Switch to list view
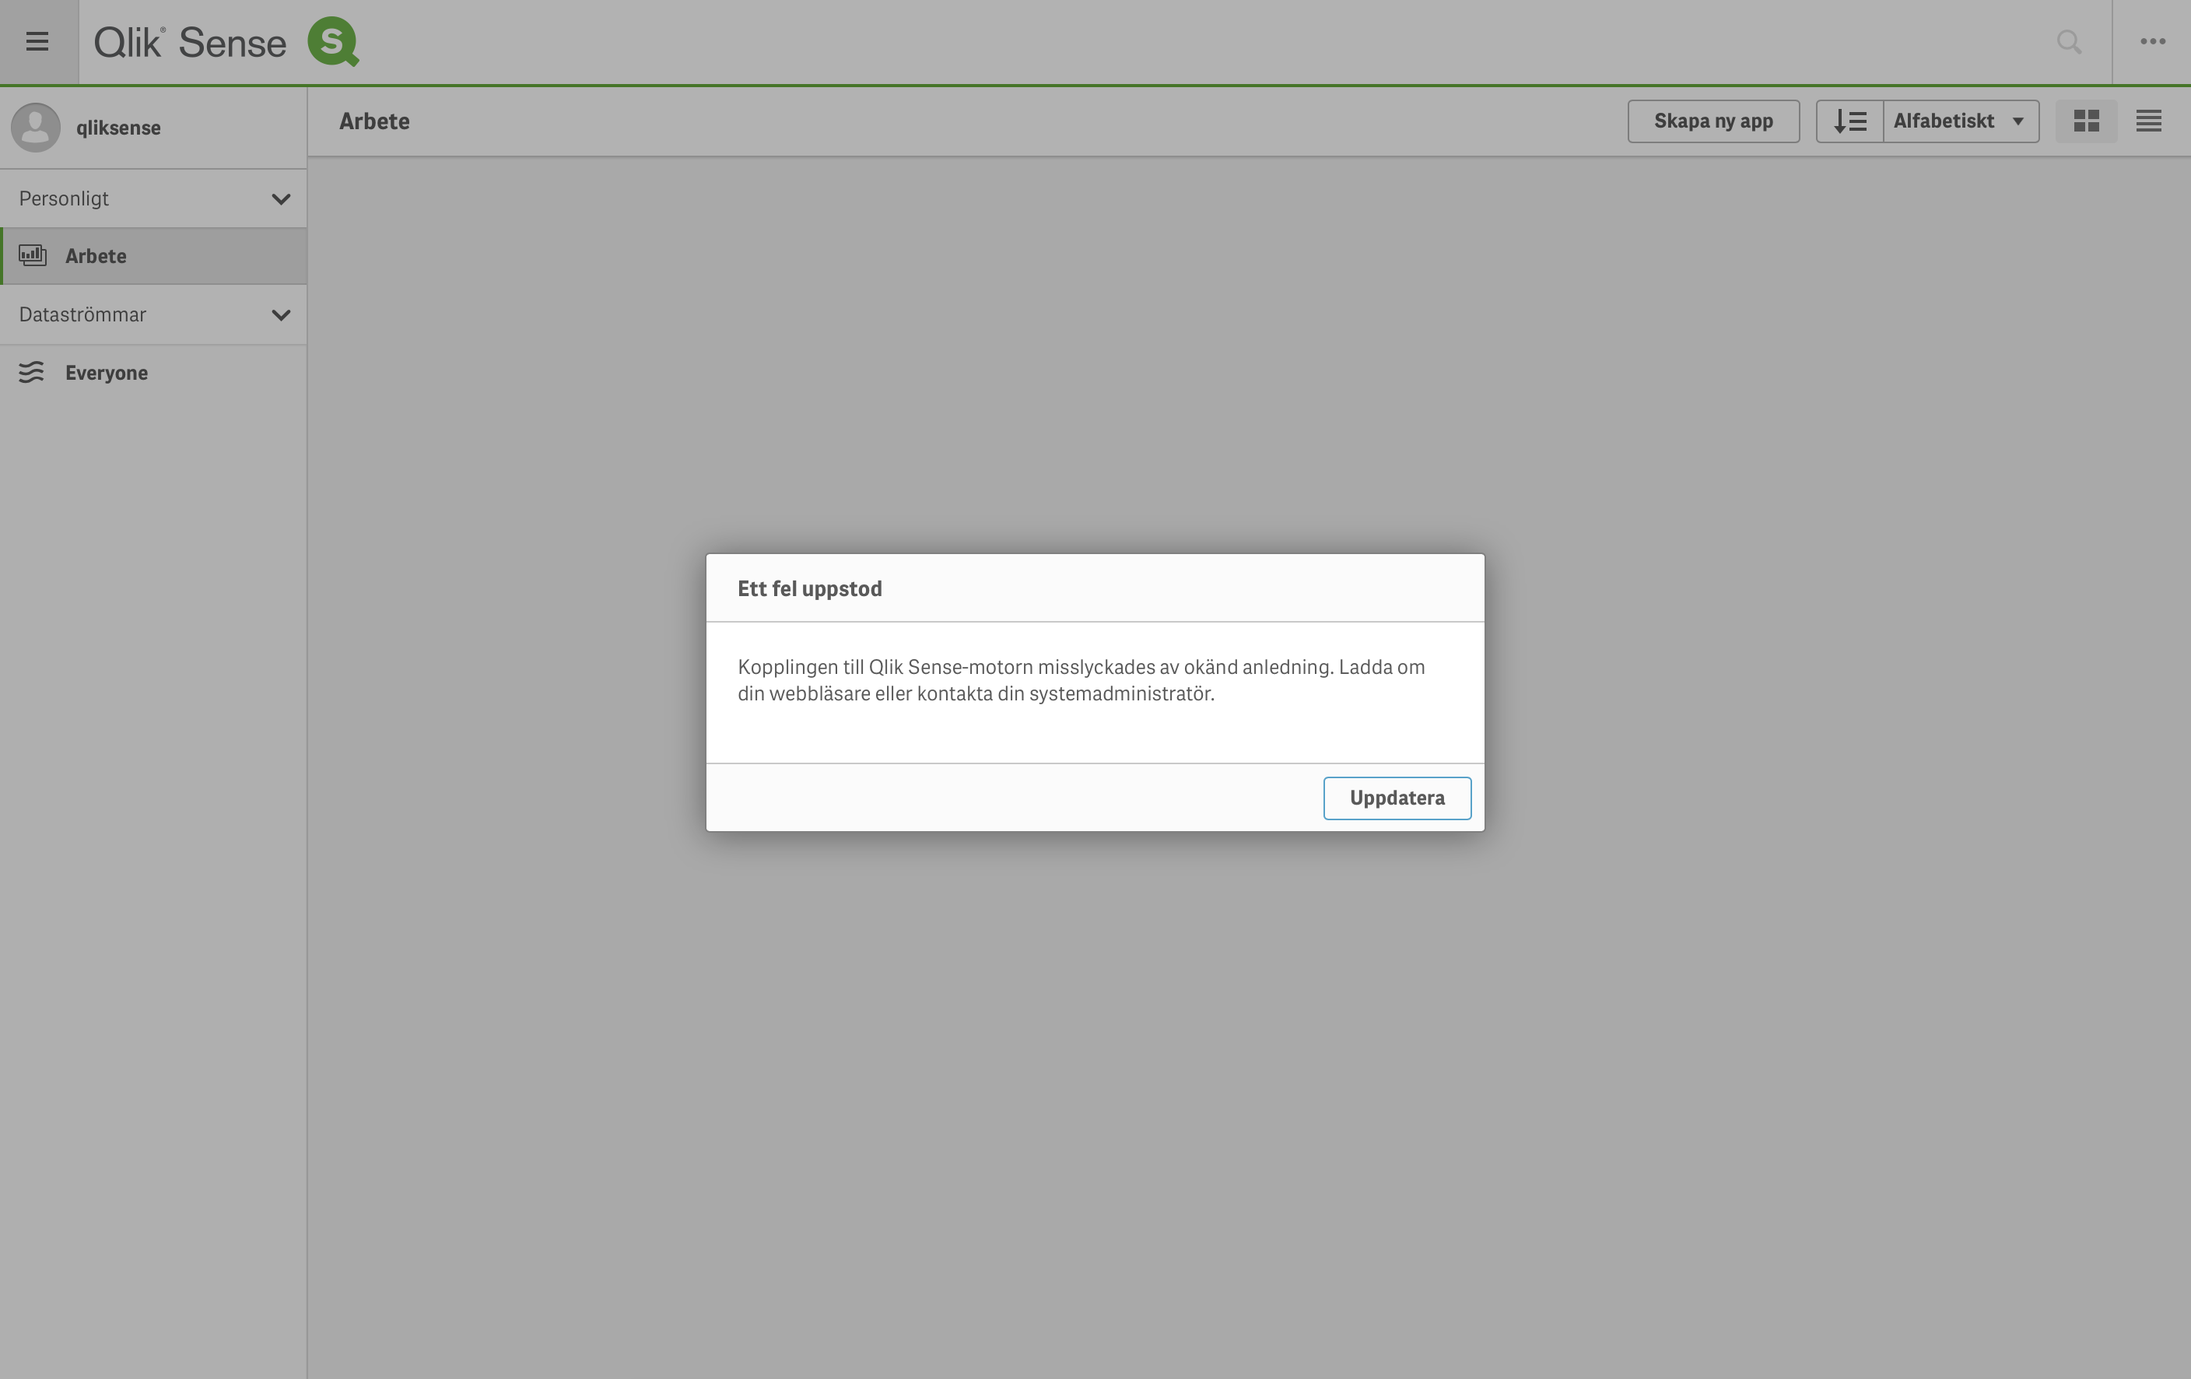 pos(2149,121)
